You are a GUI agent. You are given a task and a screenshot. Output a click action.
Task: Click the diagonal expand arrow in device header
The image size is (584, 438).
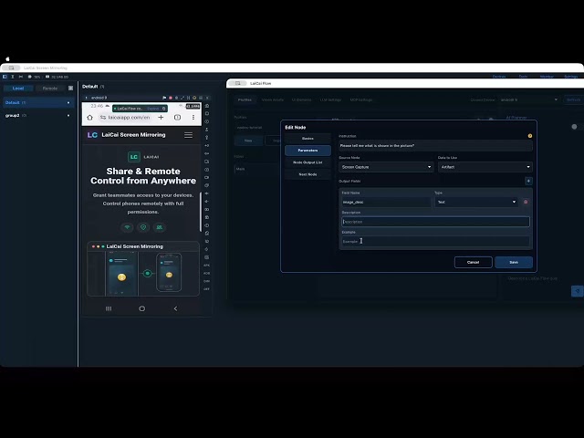[x=182, y=98]
